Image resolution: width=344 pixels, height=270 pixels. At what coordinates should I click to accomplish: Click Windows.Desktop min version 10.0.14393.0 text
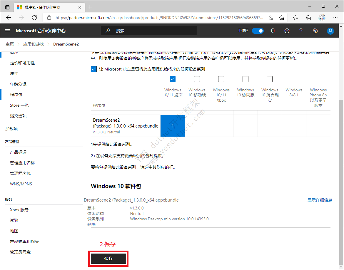click(169, 219)
